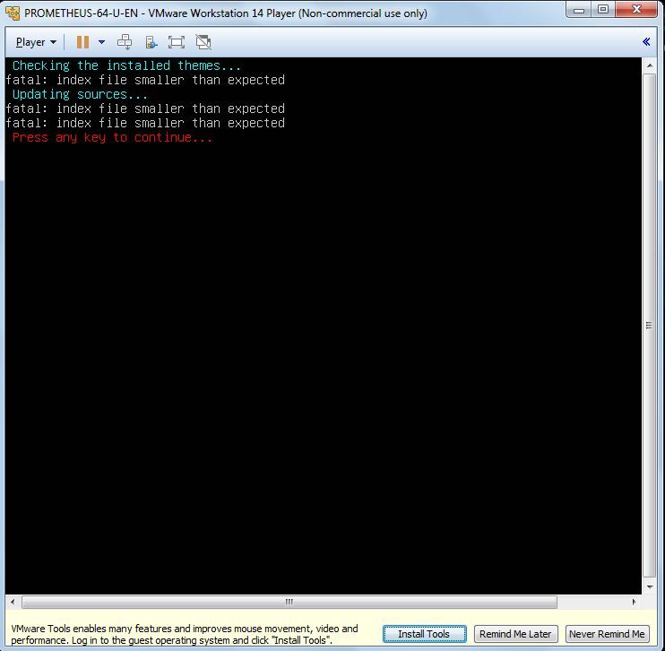Send Ctrl+Alt+Del to the virtual machine

pos(125,42)
